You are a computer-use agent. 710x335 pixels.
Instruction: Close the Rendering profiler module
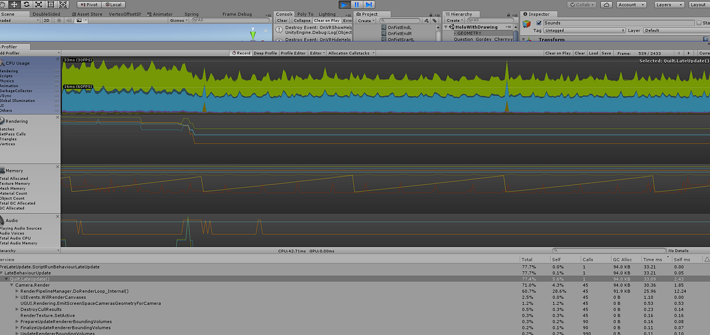(57, 118)
